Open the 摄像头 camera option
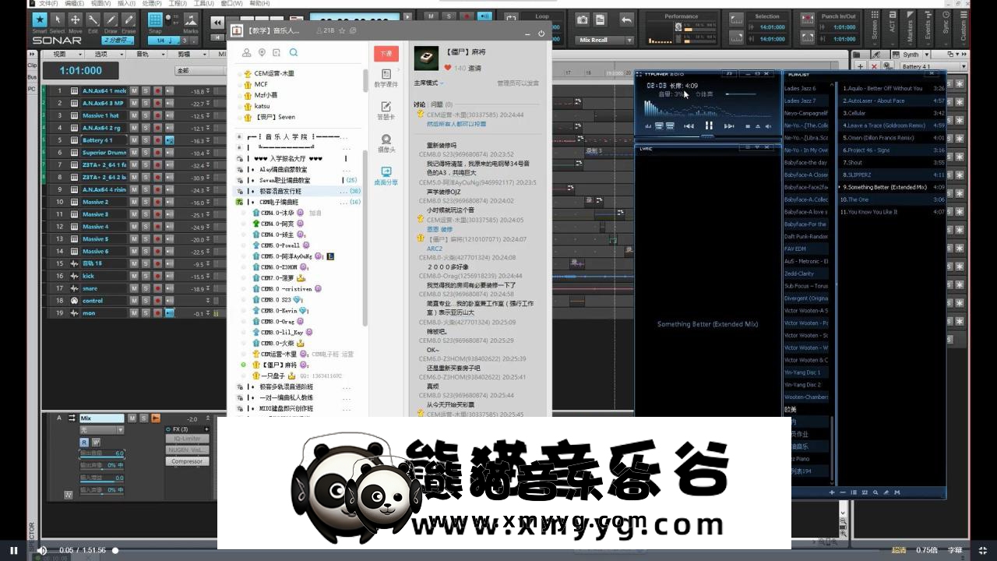The image size is (997, 561). pos(386,143)
